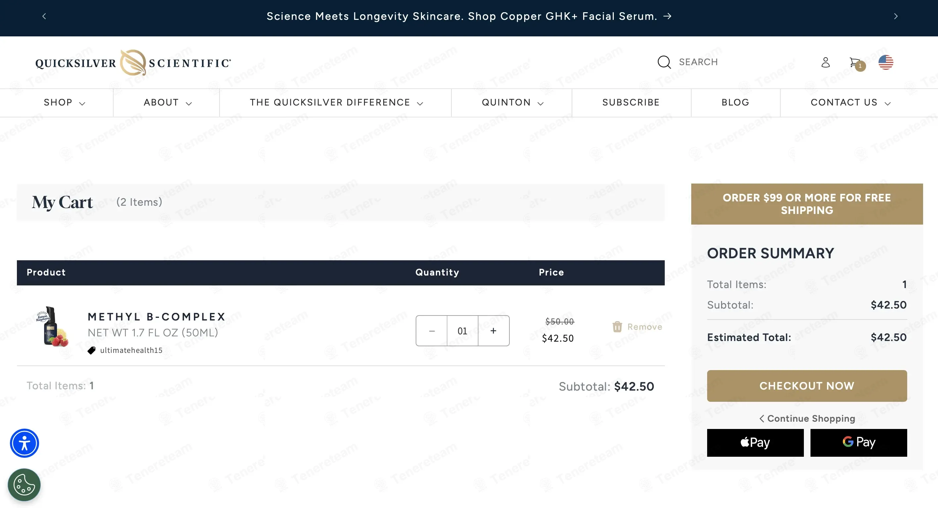
Task: Open the Blog page
Action: (735, 103)
